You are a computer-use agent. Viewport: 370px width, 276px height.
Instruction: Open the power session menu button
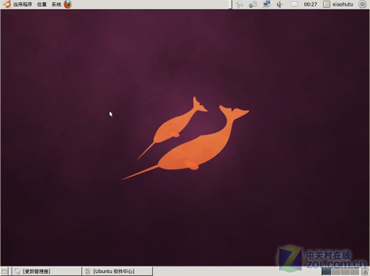point(362,4)
